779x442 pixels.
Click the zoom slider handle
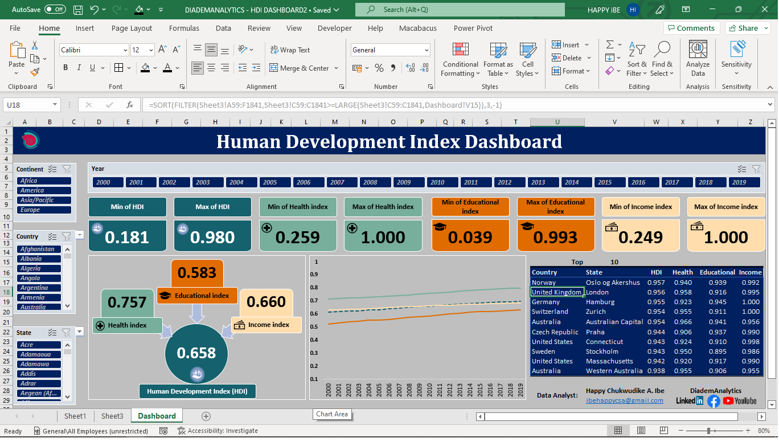pyautogui.click(x=708, y=431)
